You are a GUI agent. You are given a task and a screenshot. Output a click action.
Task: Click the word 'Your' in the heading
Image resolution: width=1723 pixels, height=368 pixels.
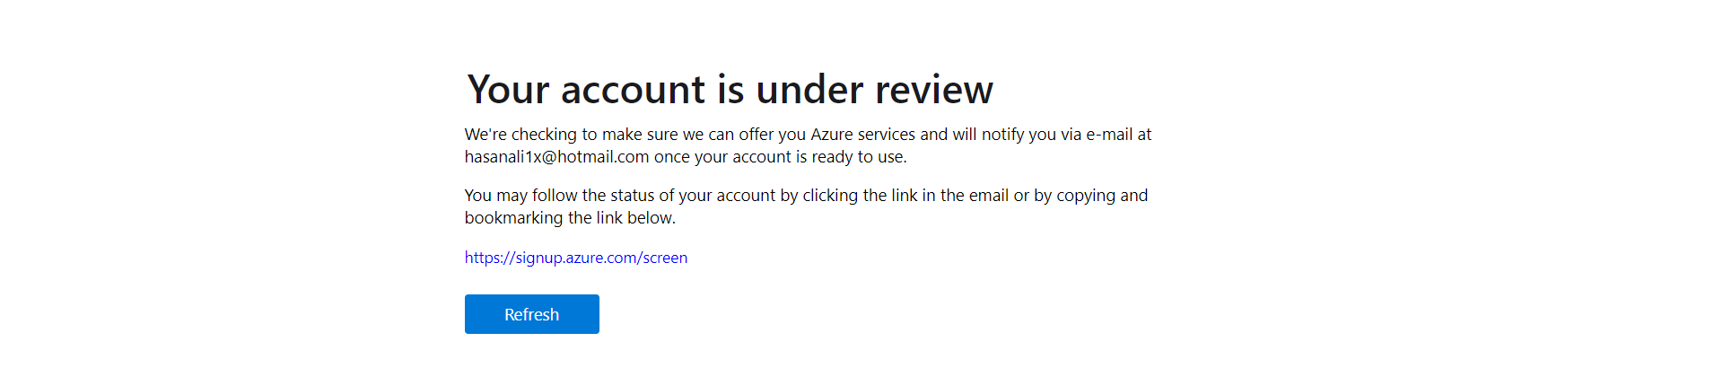click(508, 90)
